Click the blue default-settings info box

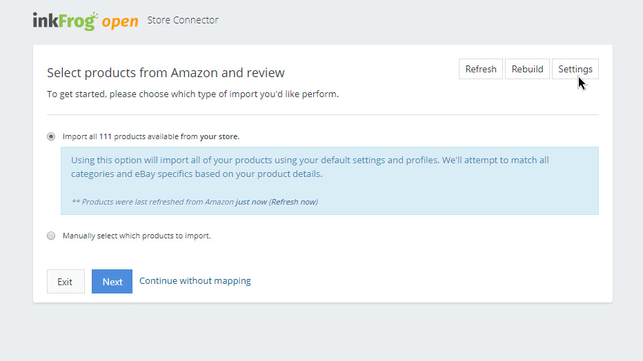pyautogui.click(x=329, y=180)
